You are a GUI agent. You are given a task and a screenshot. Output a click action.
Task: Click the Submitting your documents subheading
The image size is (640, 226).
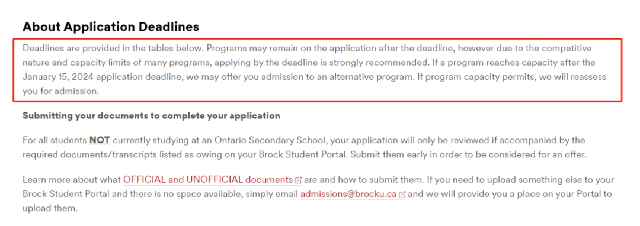[152, 115]
